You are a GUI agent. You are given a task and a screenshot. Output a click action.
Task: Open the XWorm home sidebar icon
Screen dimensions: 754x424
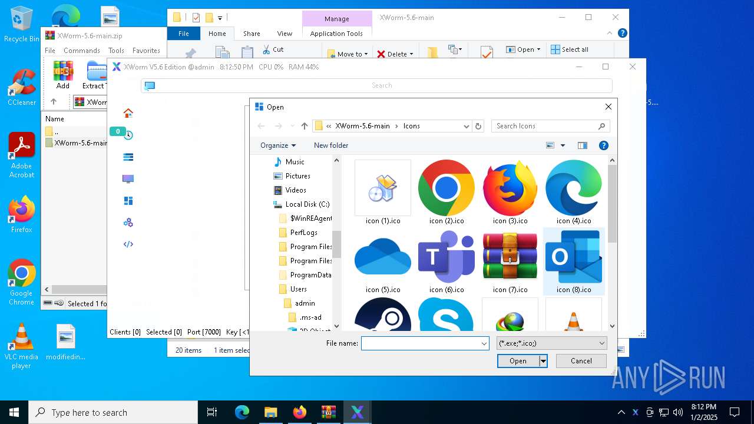[128, 113]
